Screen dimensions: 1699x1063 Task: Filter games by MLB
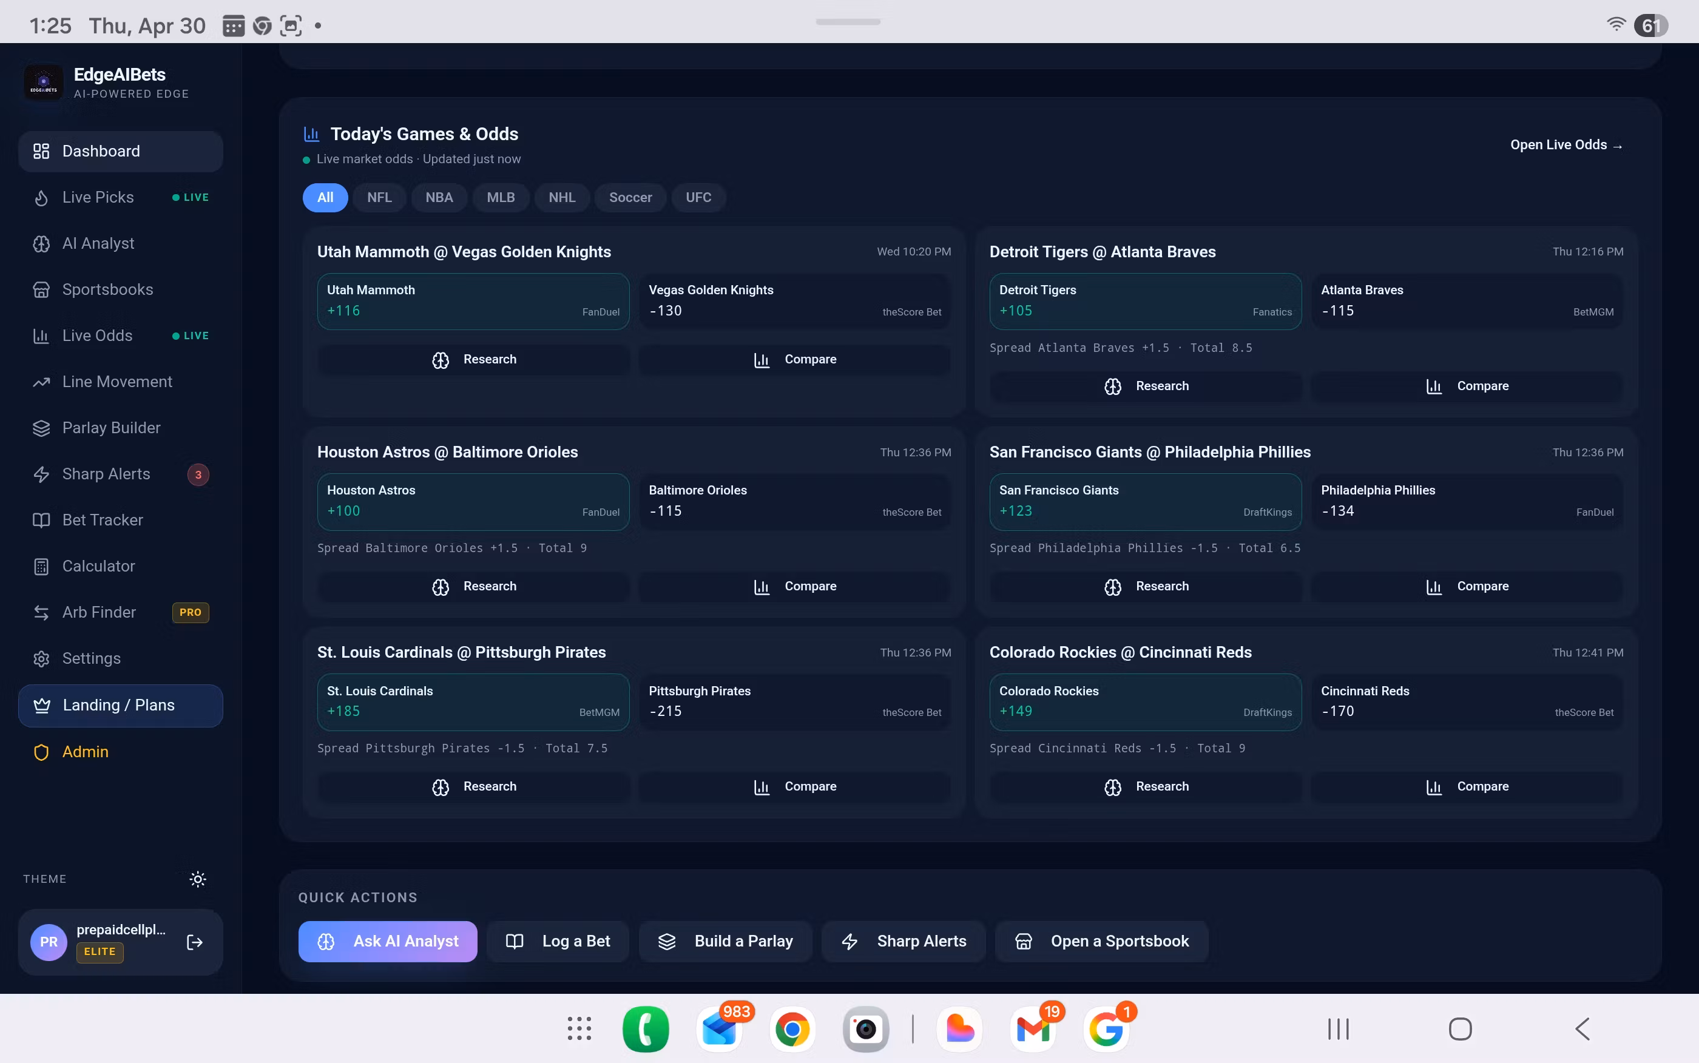(x=501, y=198)
